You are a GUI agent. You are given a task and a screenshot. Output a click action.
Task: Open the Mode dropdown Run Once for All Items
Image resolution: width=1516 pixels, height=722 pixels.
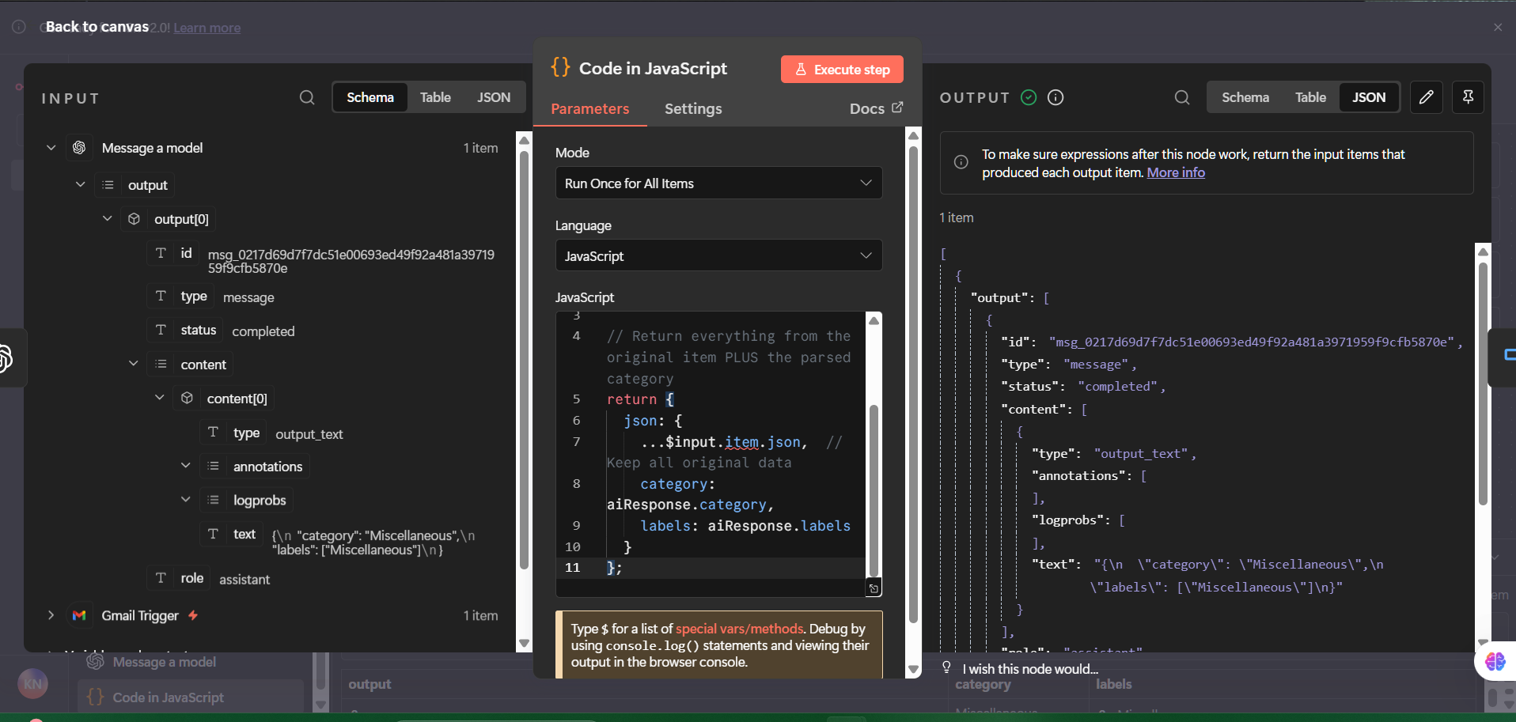click(718, 183)
